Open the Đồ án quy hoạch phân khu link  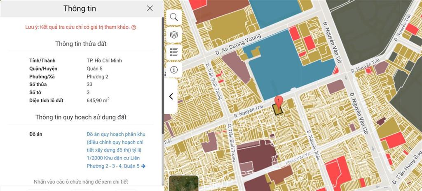[x=116, y=150]
